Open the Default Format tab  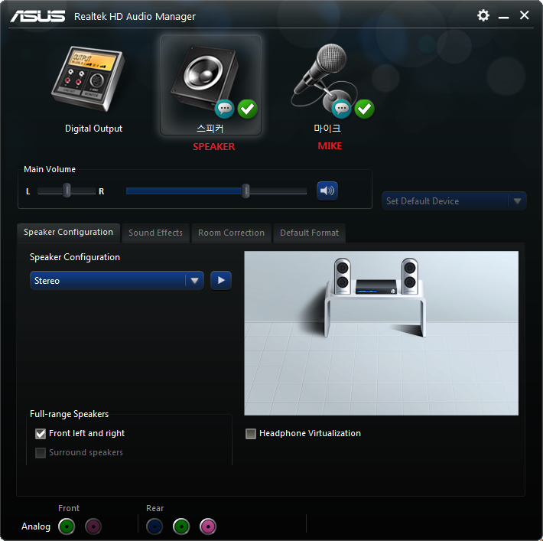click(309, 233)
